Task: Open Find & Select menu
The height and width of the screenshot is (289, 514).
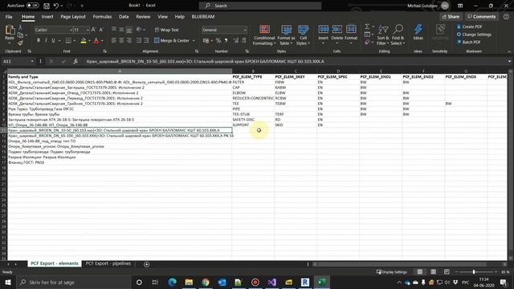Action: tap(398, 35)
